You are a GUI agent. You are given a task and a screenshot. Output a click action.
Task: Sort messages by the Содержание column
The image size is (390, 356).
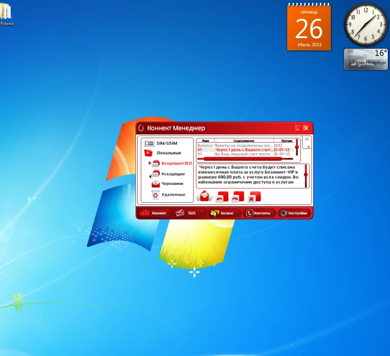244,141
